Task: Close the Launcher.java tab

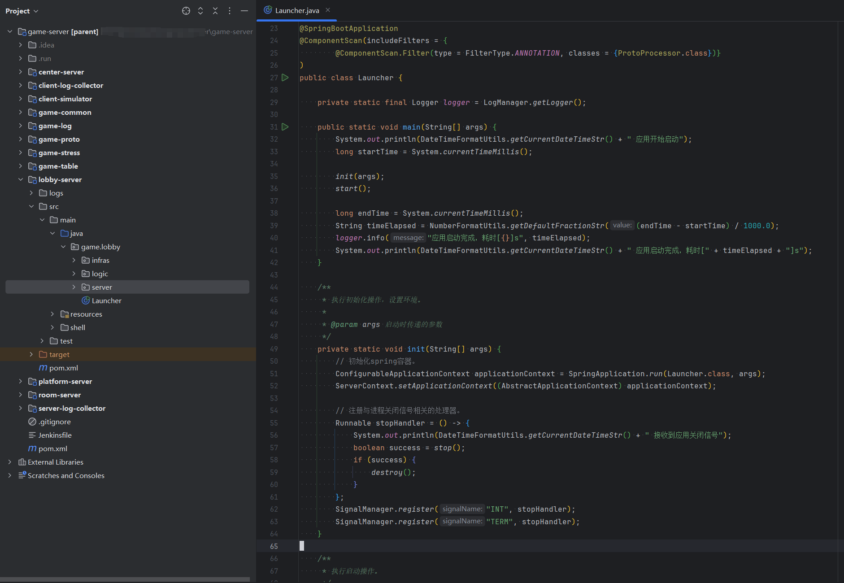Action: [x=328, y=10]
